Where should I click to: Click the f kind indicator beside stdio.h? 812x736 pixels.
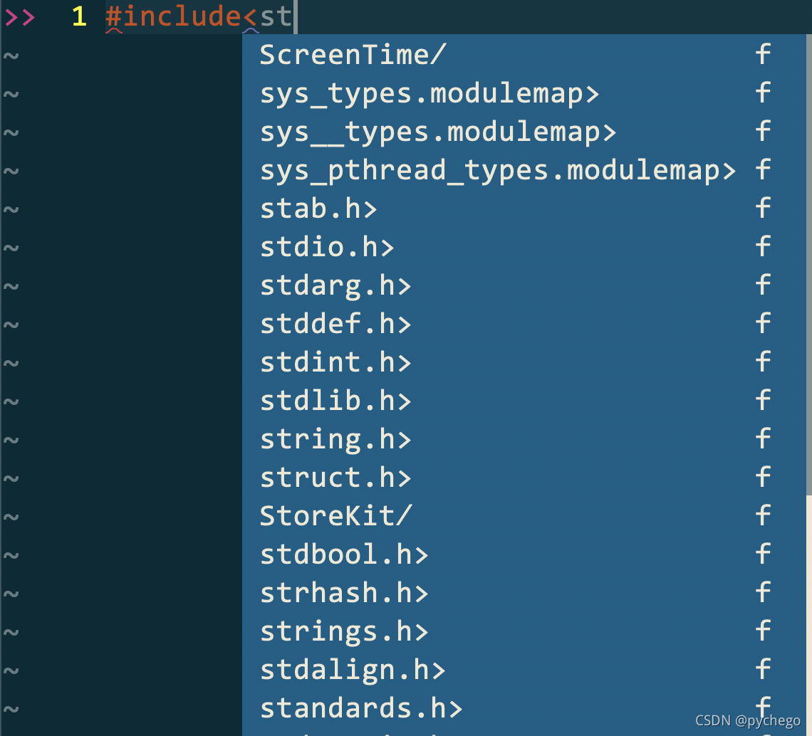762,246
